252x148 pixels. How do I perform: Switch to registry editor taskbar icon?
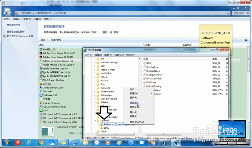(175, 142)
